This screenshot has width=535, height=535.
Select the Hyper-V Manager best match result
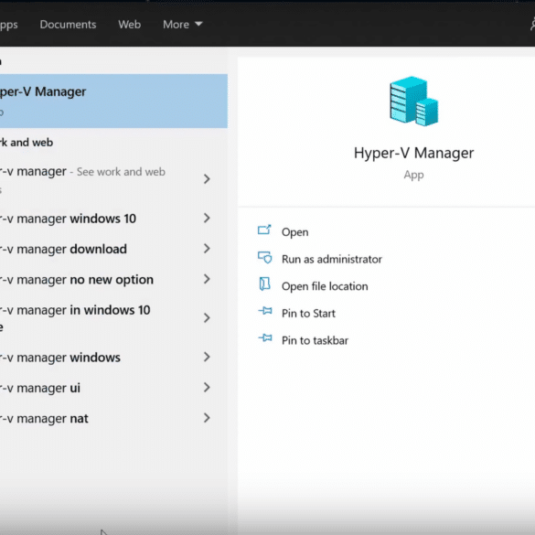(113, 101)
